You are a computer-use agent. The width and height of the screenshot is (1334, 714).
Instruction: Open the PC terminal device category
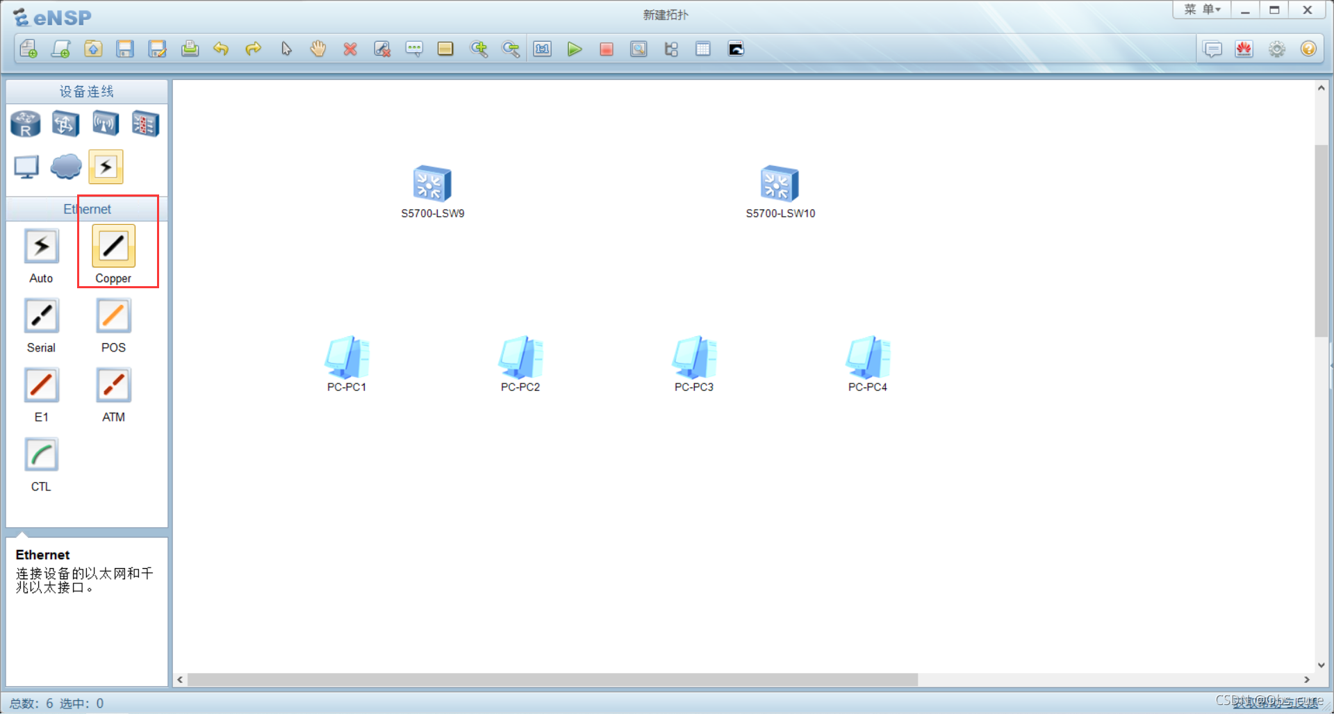[x=26, y=167]
